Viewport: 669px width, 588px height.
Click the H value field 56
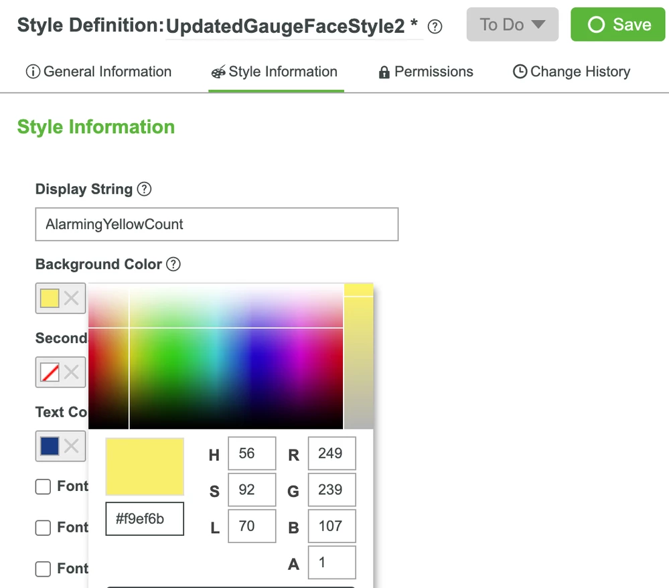click(252, 453)
